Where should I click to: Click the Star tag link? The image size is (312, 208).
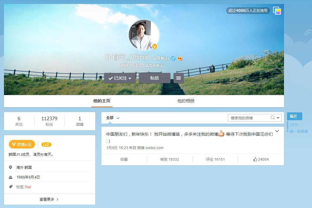click(28, 187)
